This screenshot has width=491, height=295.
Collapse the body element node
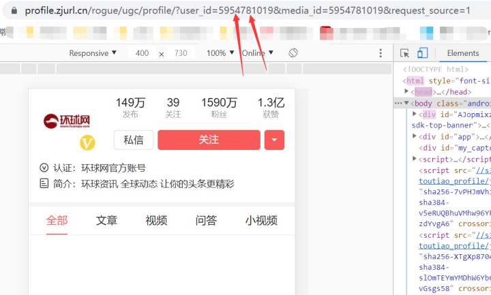pyautogui.click(x=406, y=103)
